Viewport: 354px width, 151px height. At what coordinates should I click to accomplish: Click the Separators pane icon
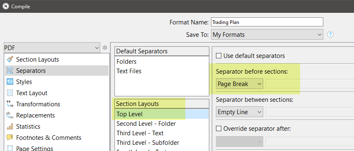10,71
